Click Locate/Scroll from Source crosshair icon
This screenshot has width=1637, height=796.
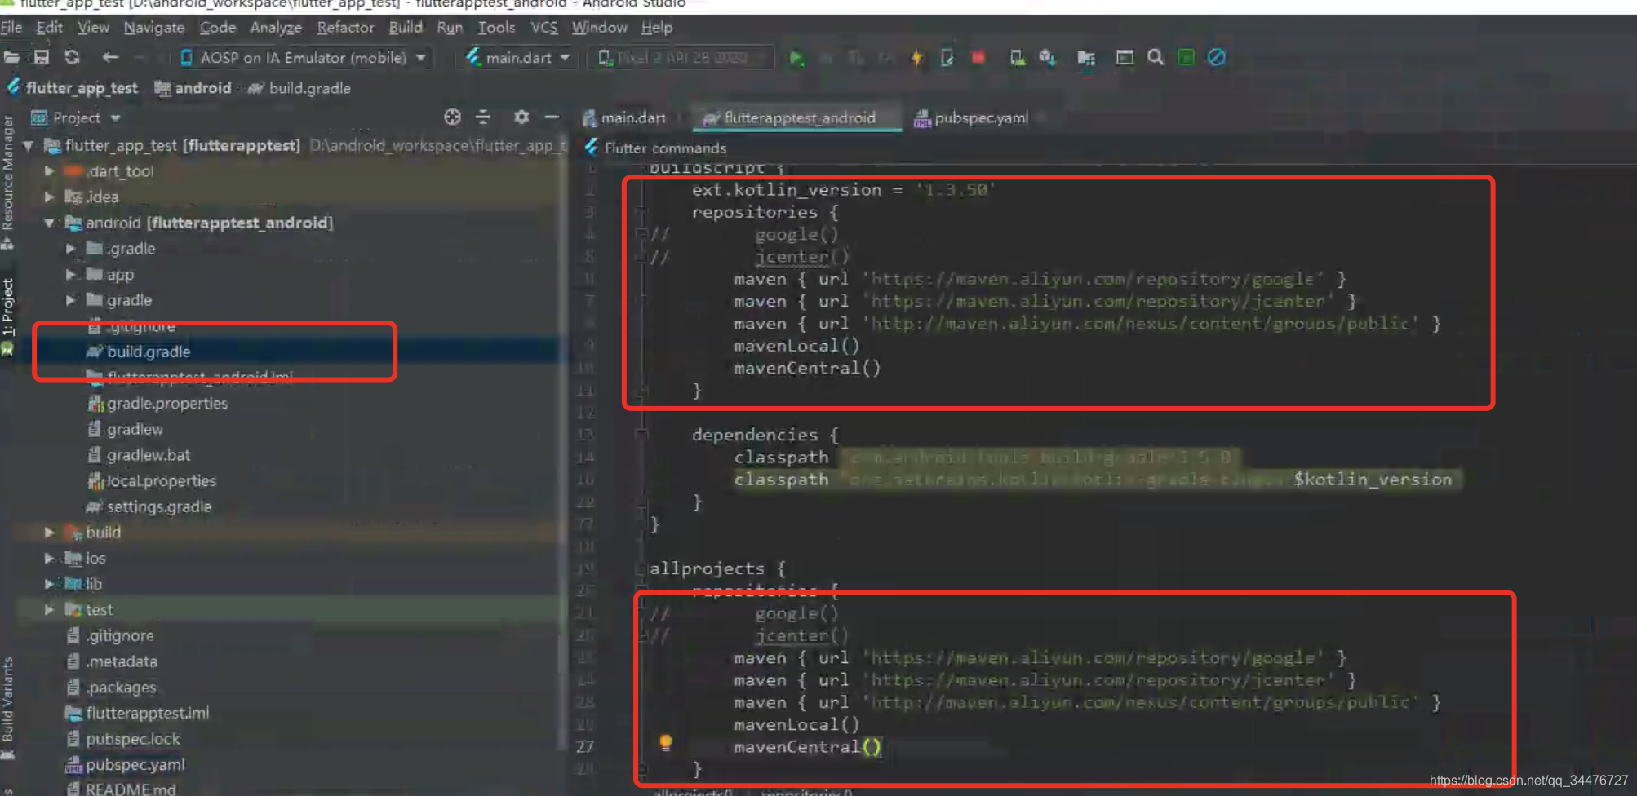click(453, 117)
